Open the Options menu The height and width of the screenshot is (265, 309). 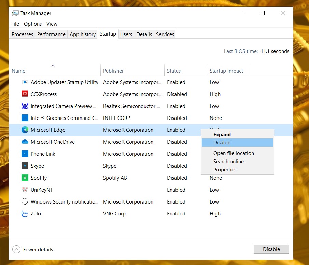(x=33, y=24)
